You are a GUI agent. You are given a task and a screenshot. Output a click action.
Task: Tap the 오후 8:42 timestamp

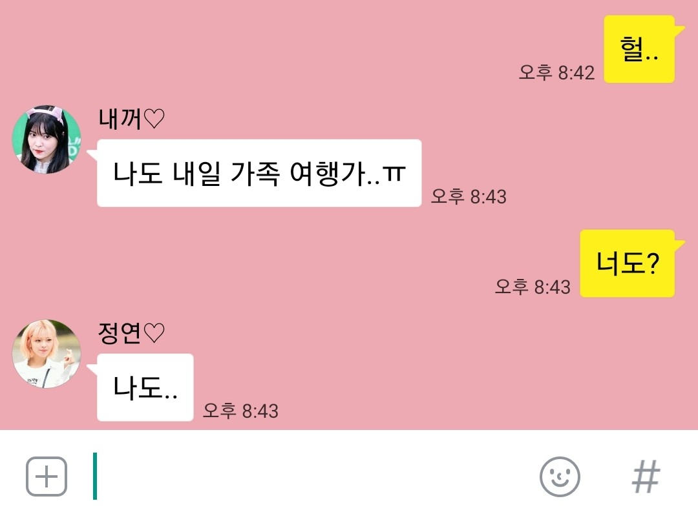tap(556, 72)
